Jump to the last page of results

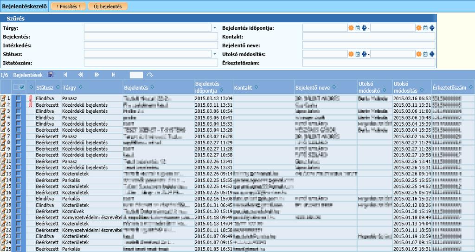click(113, 75)
